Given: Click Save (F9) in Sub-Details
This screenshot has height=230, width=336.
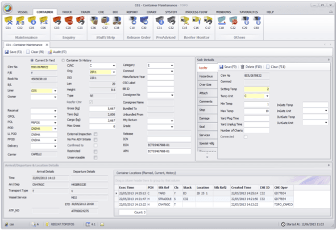Looking at the screenshot, I should [228, 67].
